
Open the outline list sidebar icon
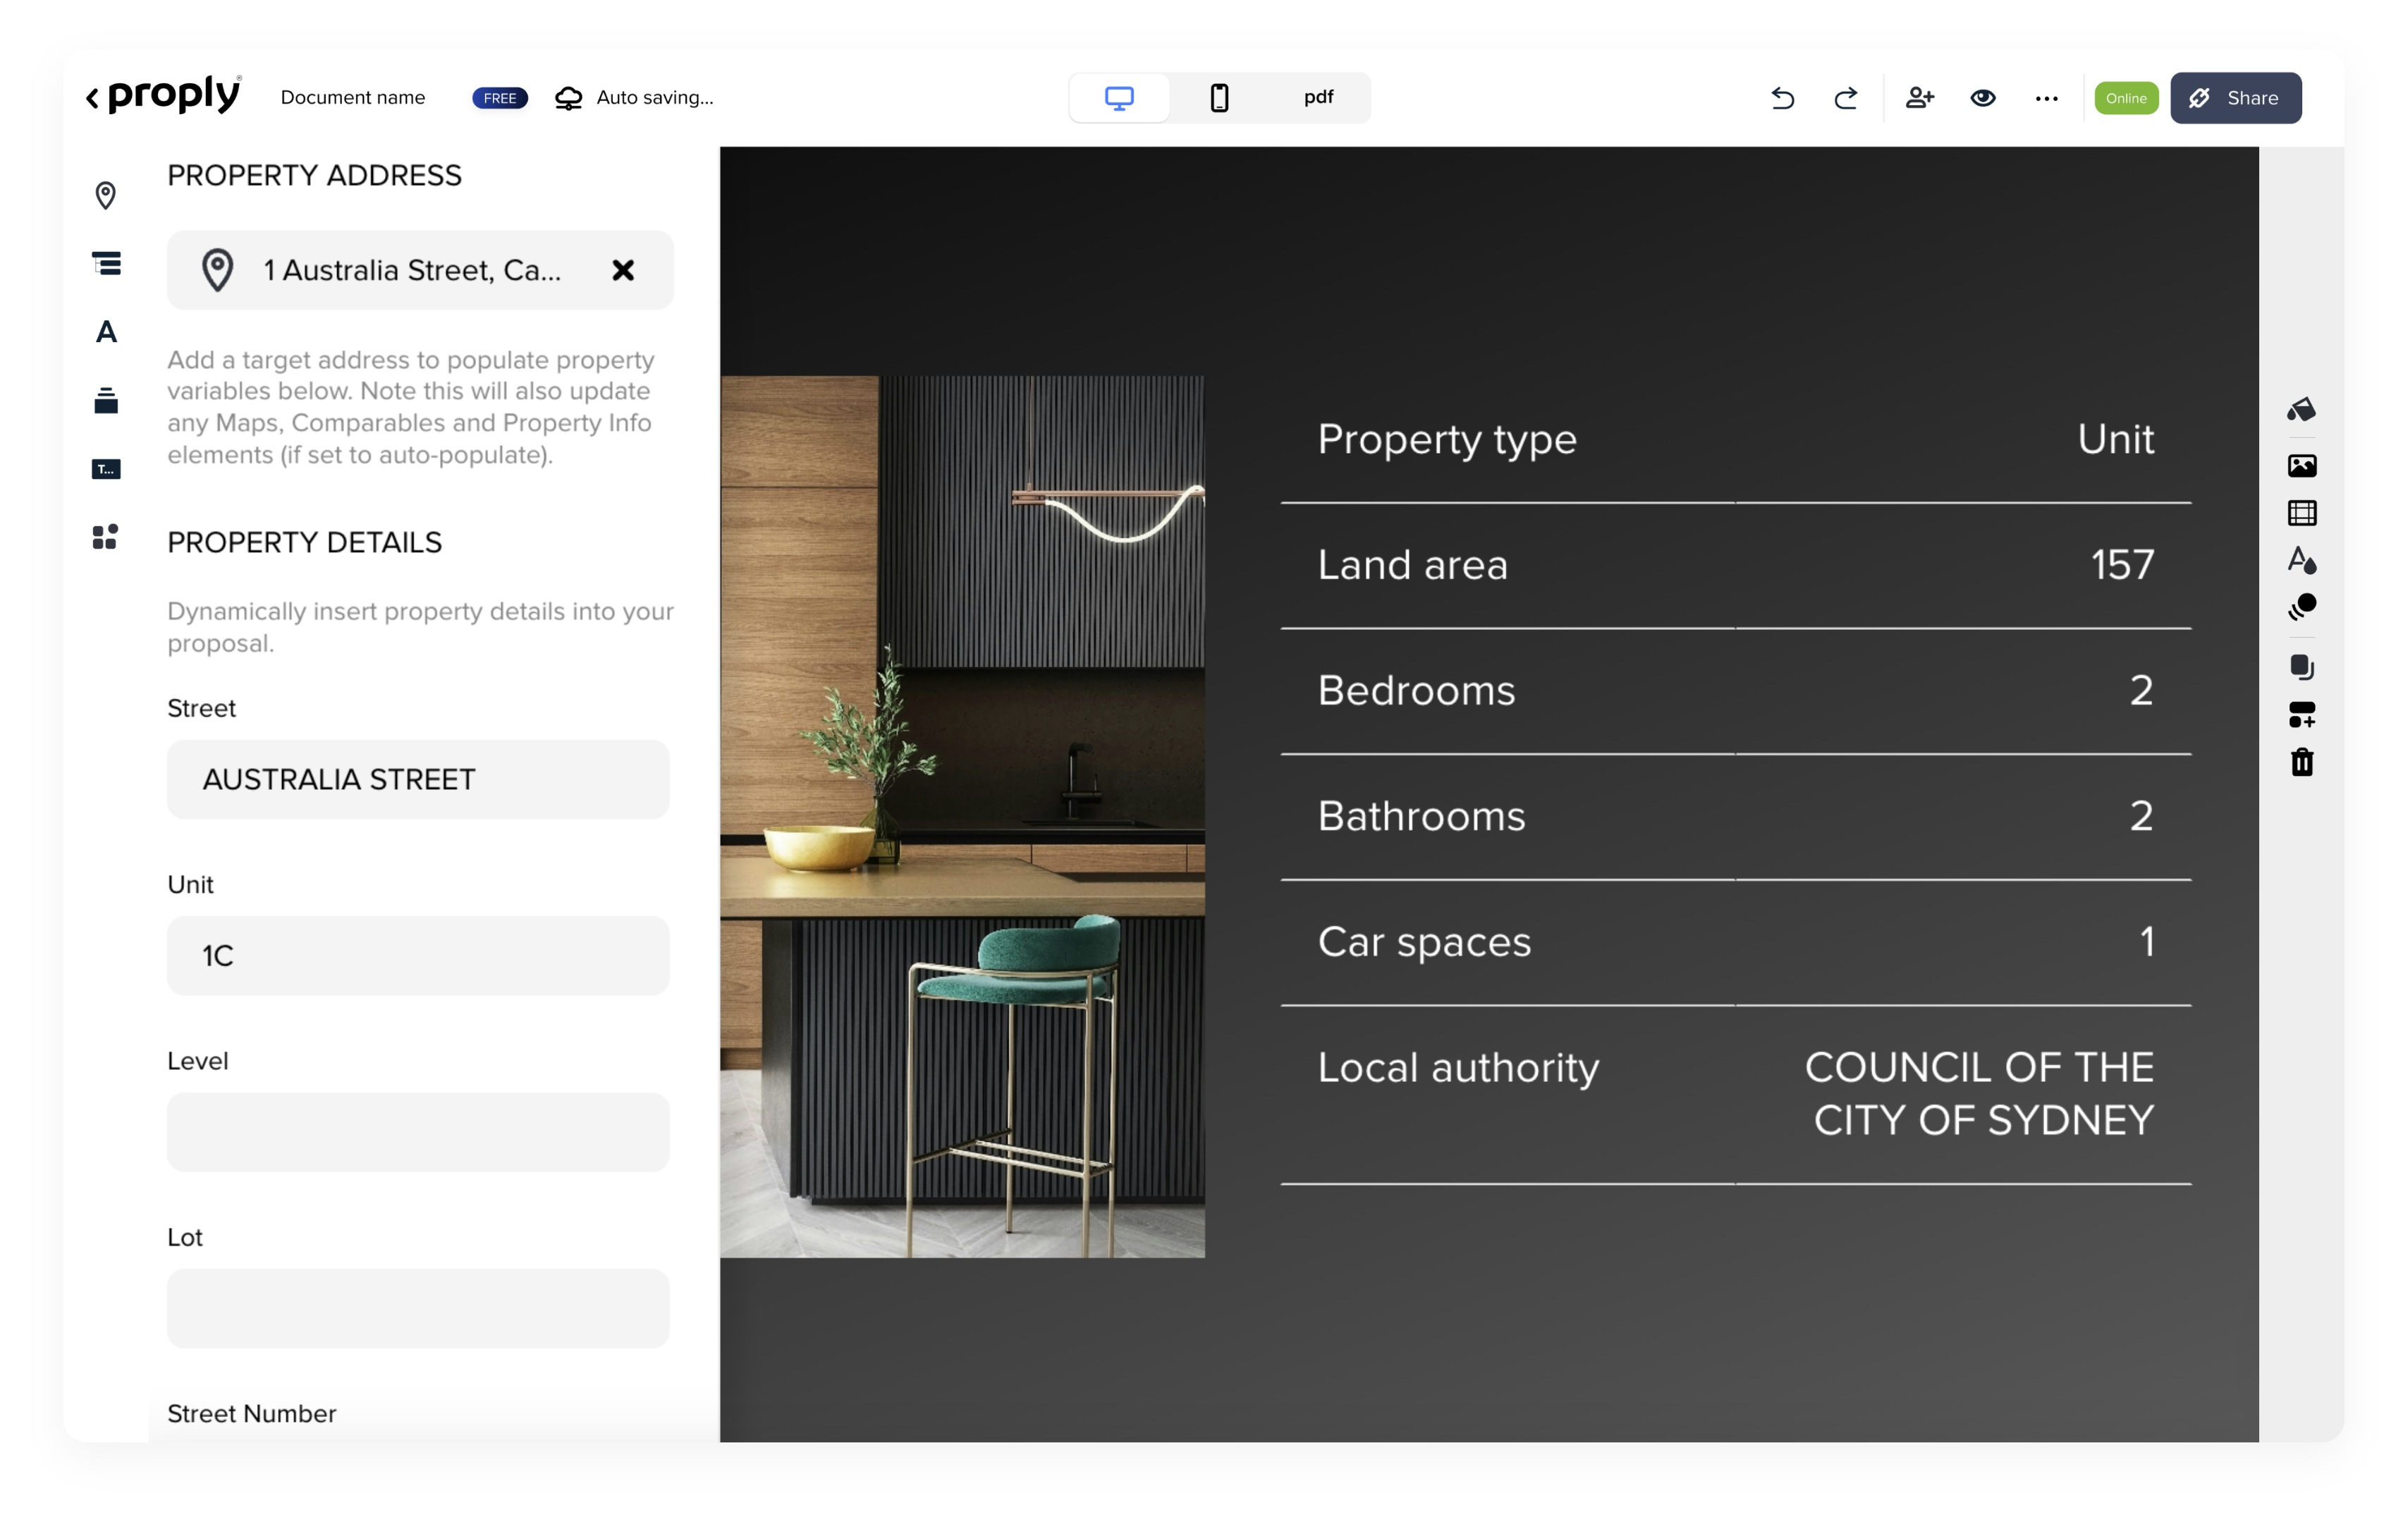point(106,264)
